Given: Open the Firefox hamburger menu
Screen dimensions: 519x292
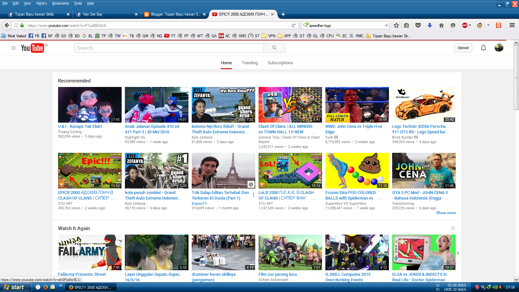Looking at the screenshot, I should coord(512,25).
